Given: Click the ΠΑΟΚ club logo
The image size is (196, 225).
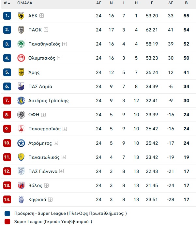Looking at the screenshot, I should click(21, 30).
